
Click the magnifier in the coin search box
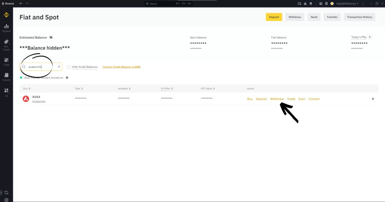pos(24,67)
